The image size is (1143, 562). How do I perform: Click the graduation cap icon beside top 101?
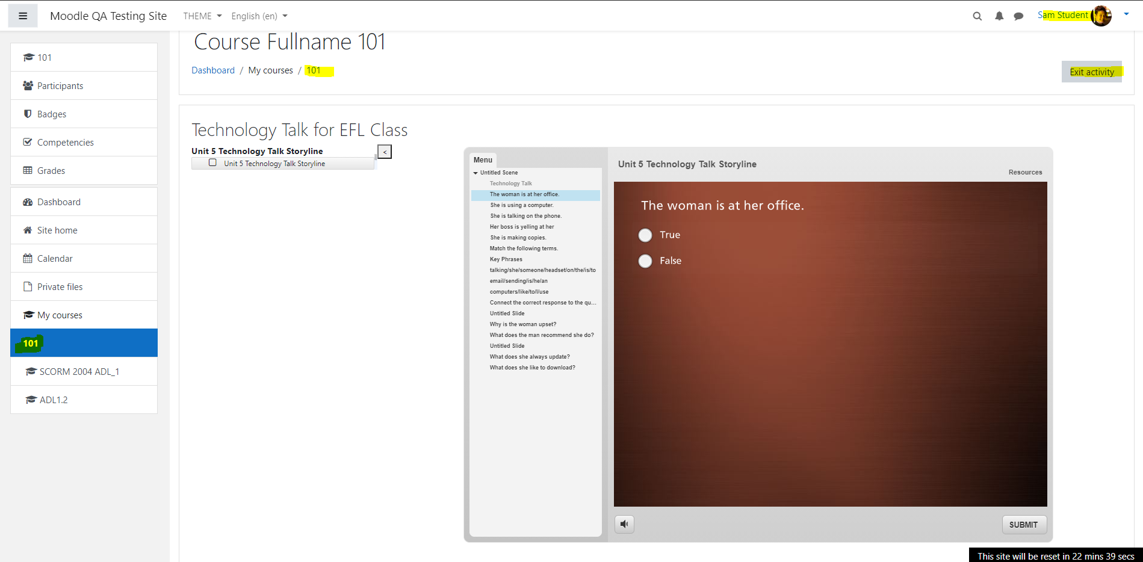tap(28, 57)
